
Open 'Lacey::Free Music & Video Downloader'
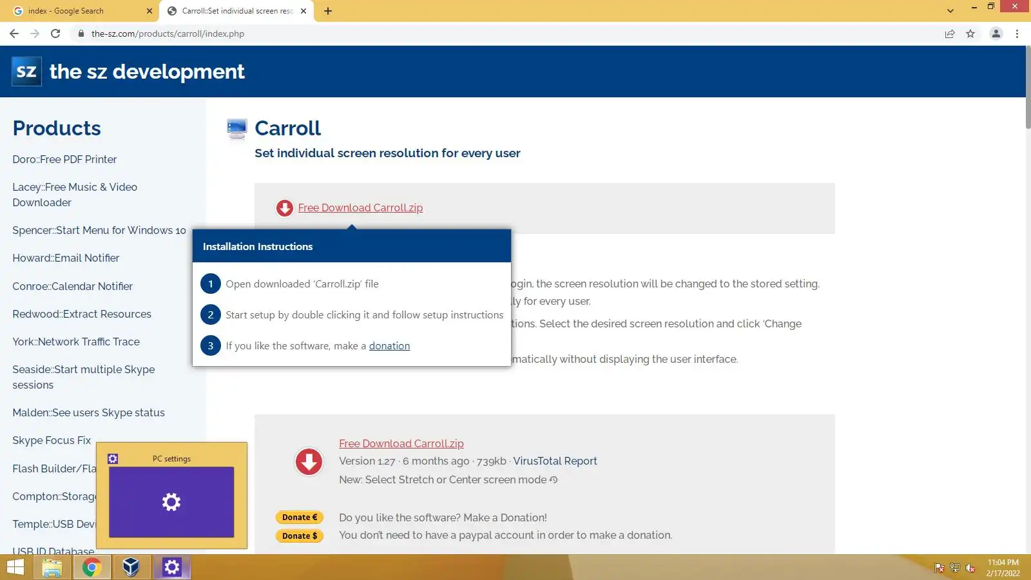pos(75,195)
